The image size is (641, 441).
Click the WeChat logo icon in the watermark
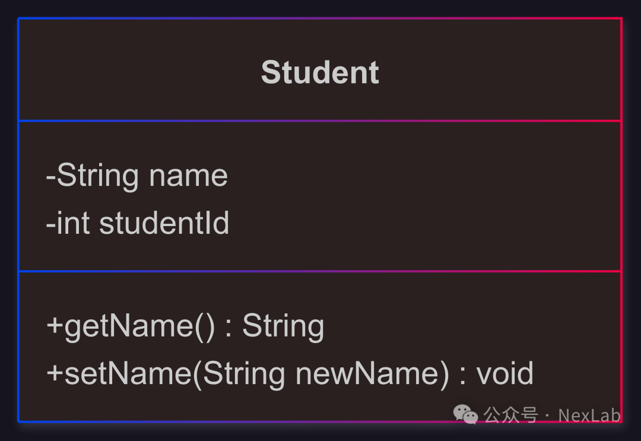(466, 414)
